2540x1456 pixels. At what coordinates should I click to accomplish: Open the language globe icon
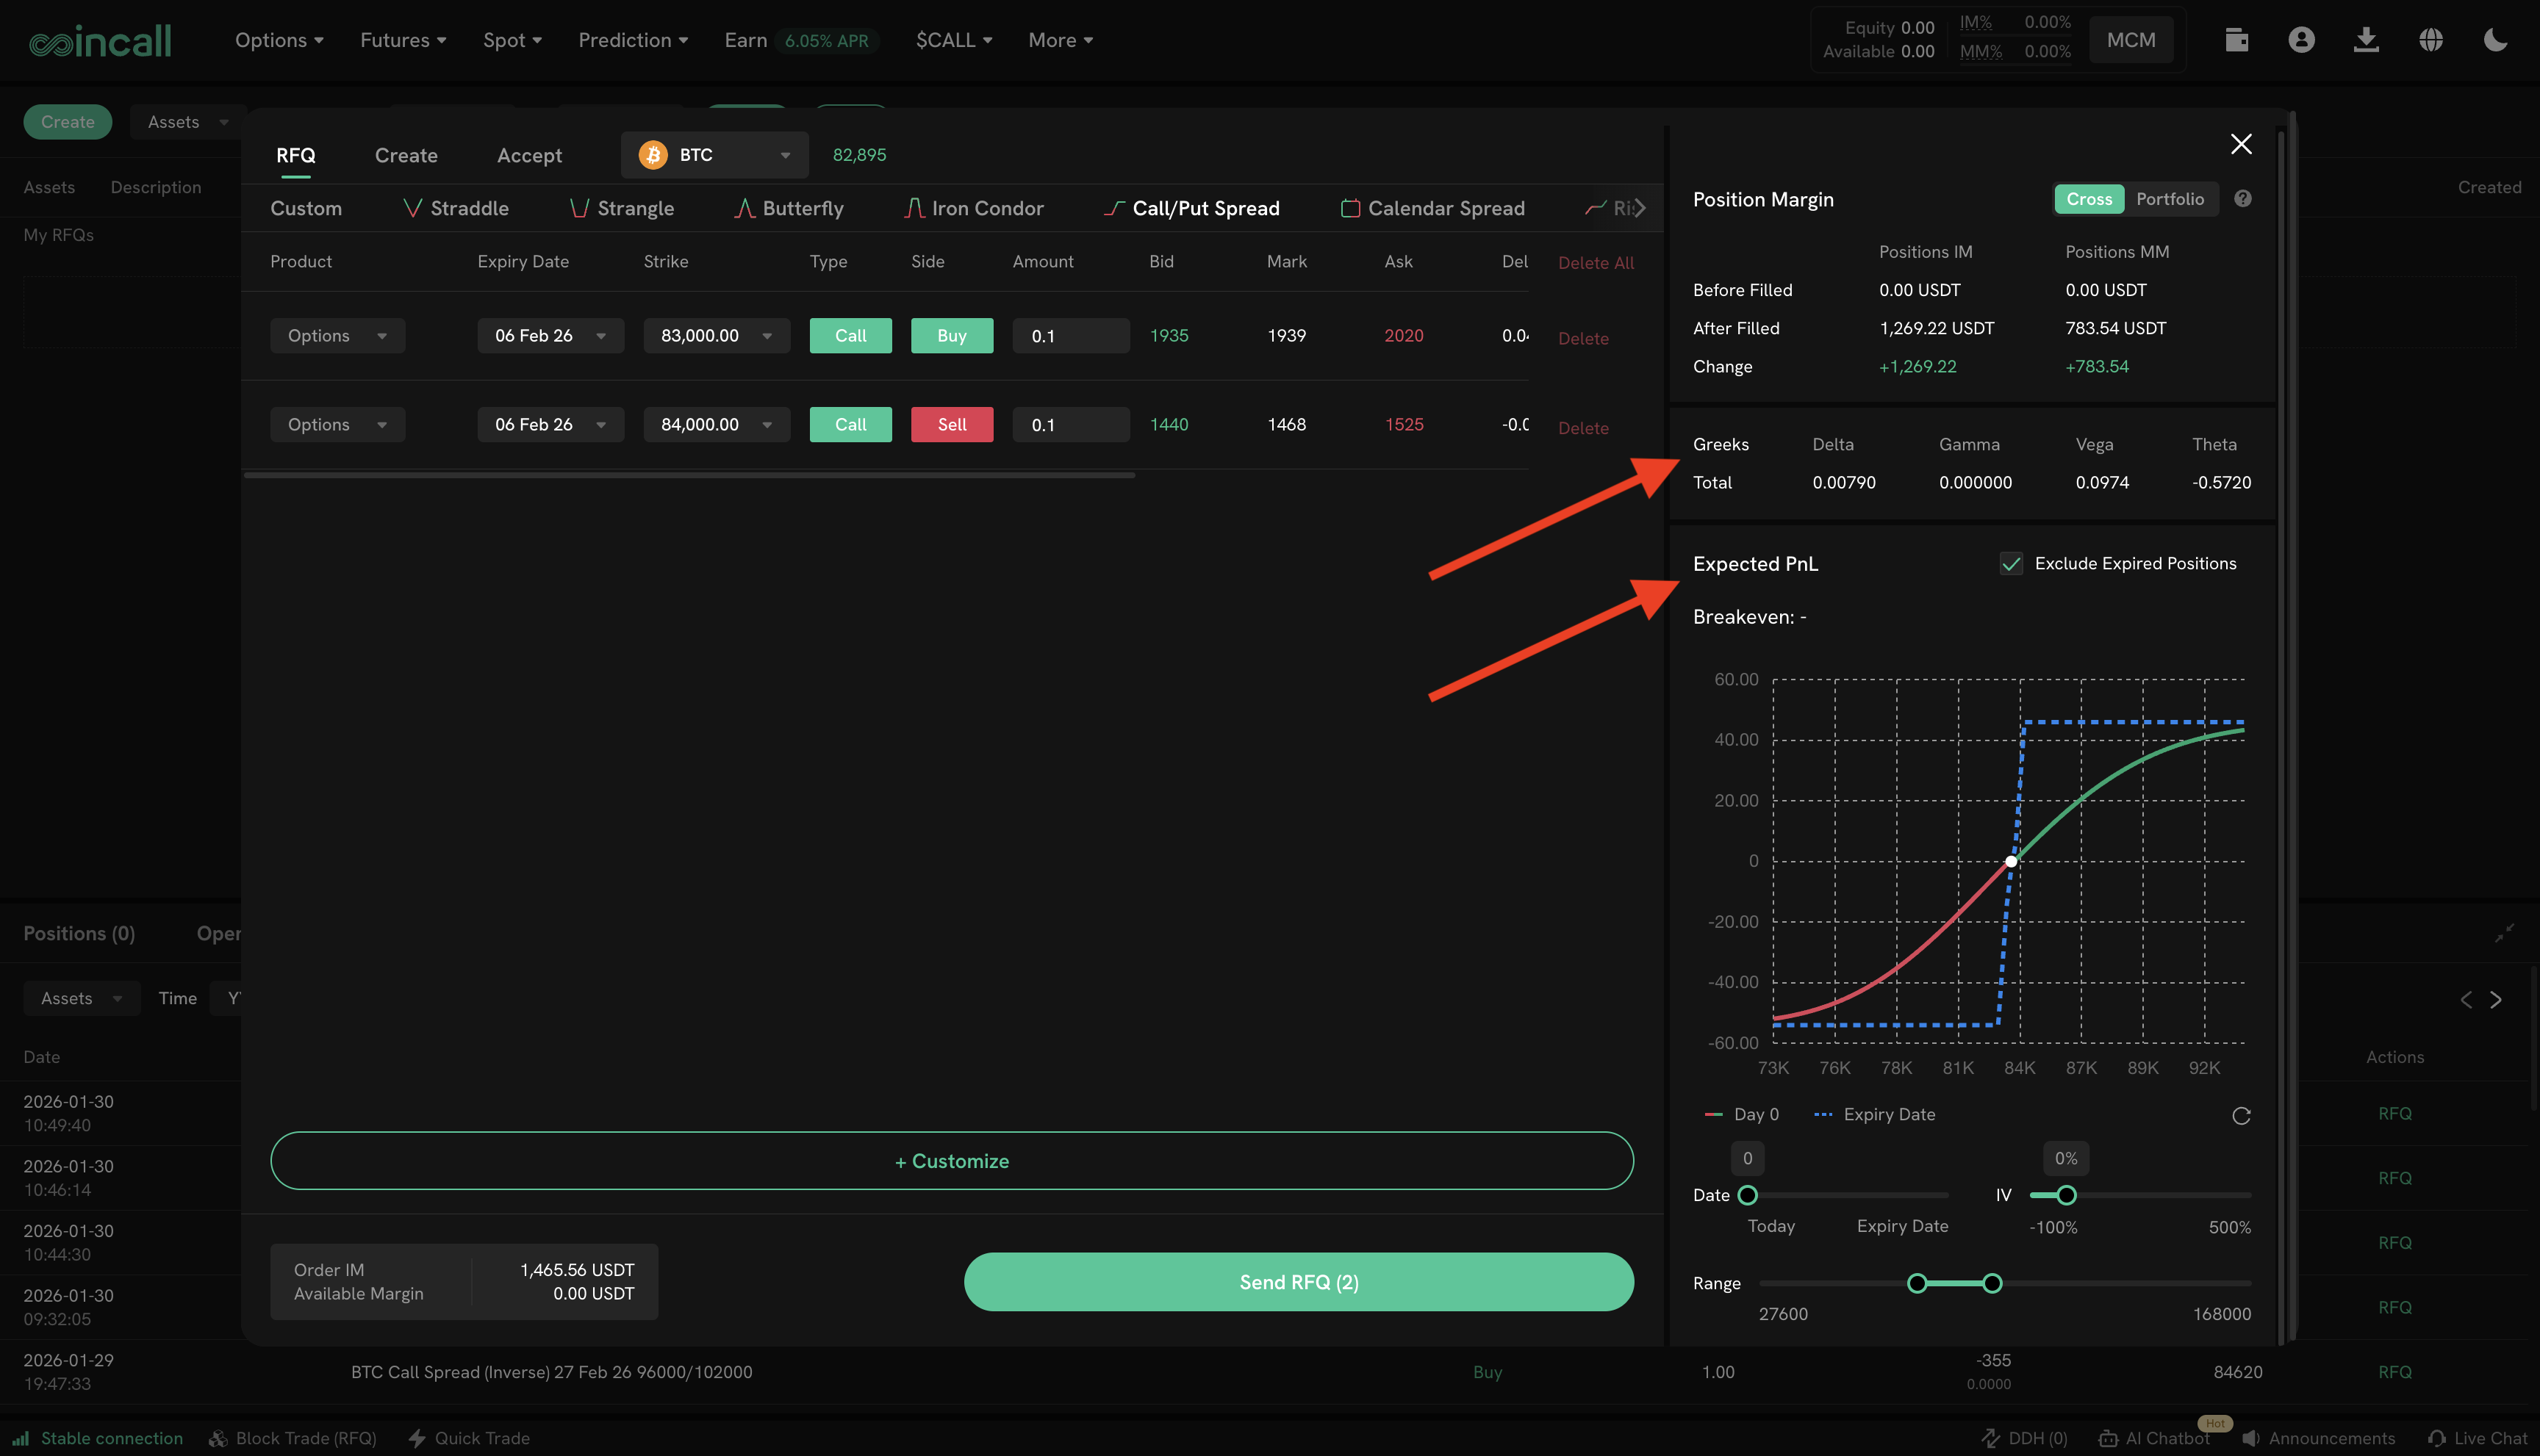pyautogui.click(x=2431, y=40)
